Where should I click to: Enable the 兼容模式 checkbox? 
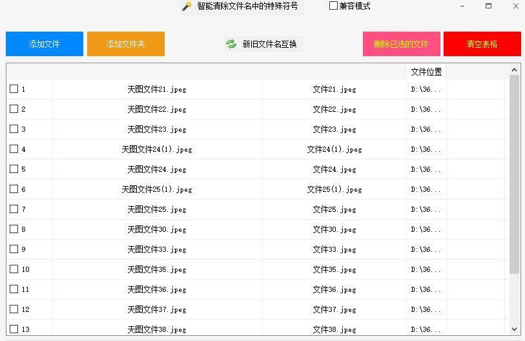click(333, 5)
